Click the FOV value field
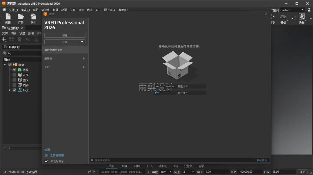This screenshot has width=313, height=175. [283, 172]
